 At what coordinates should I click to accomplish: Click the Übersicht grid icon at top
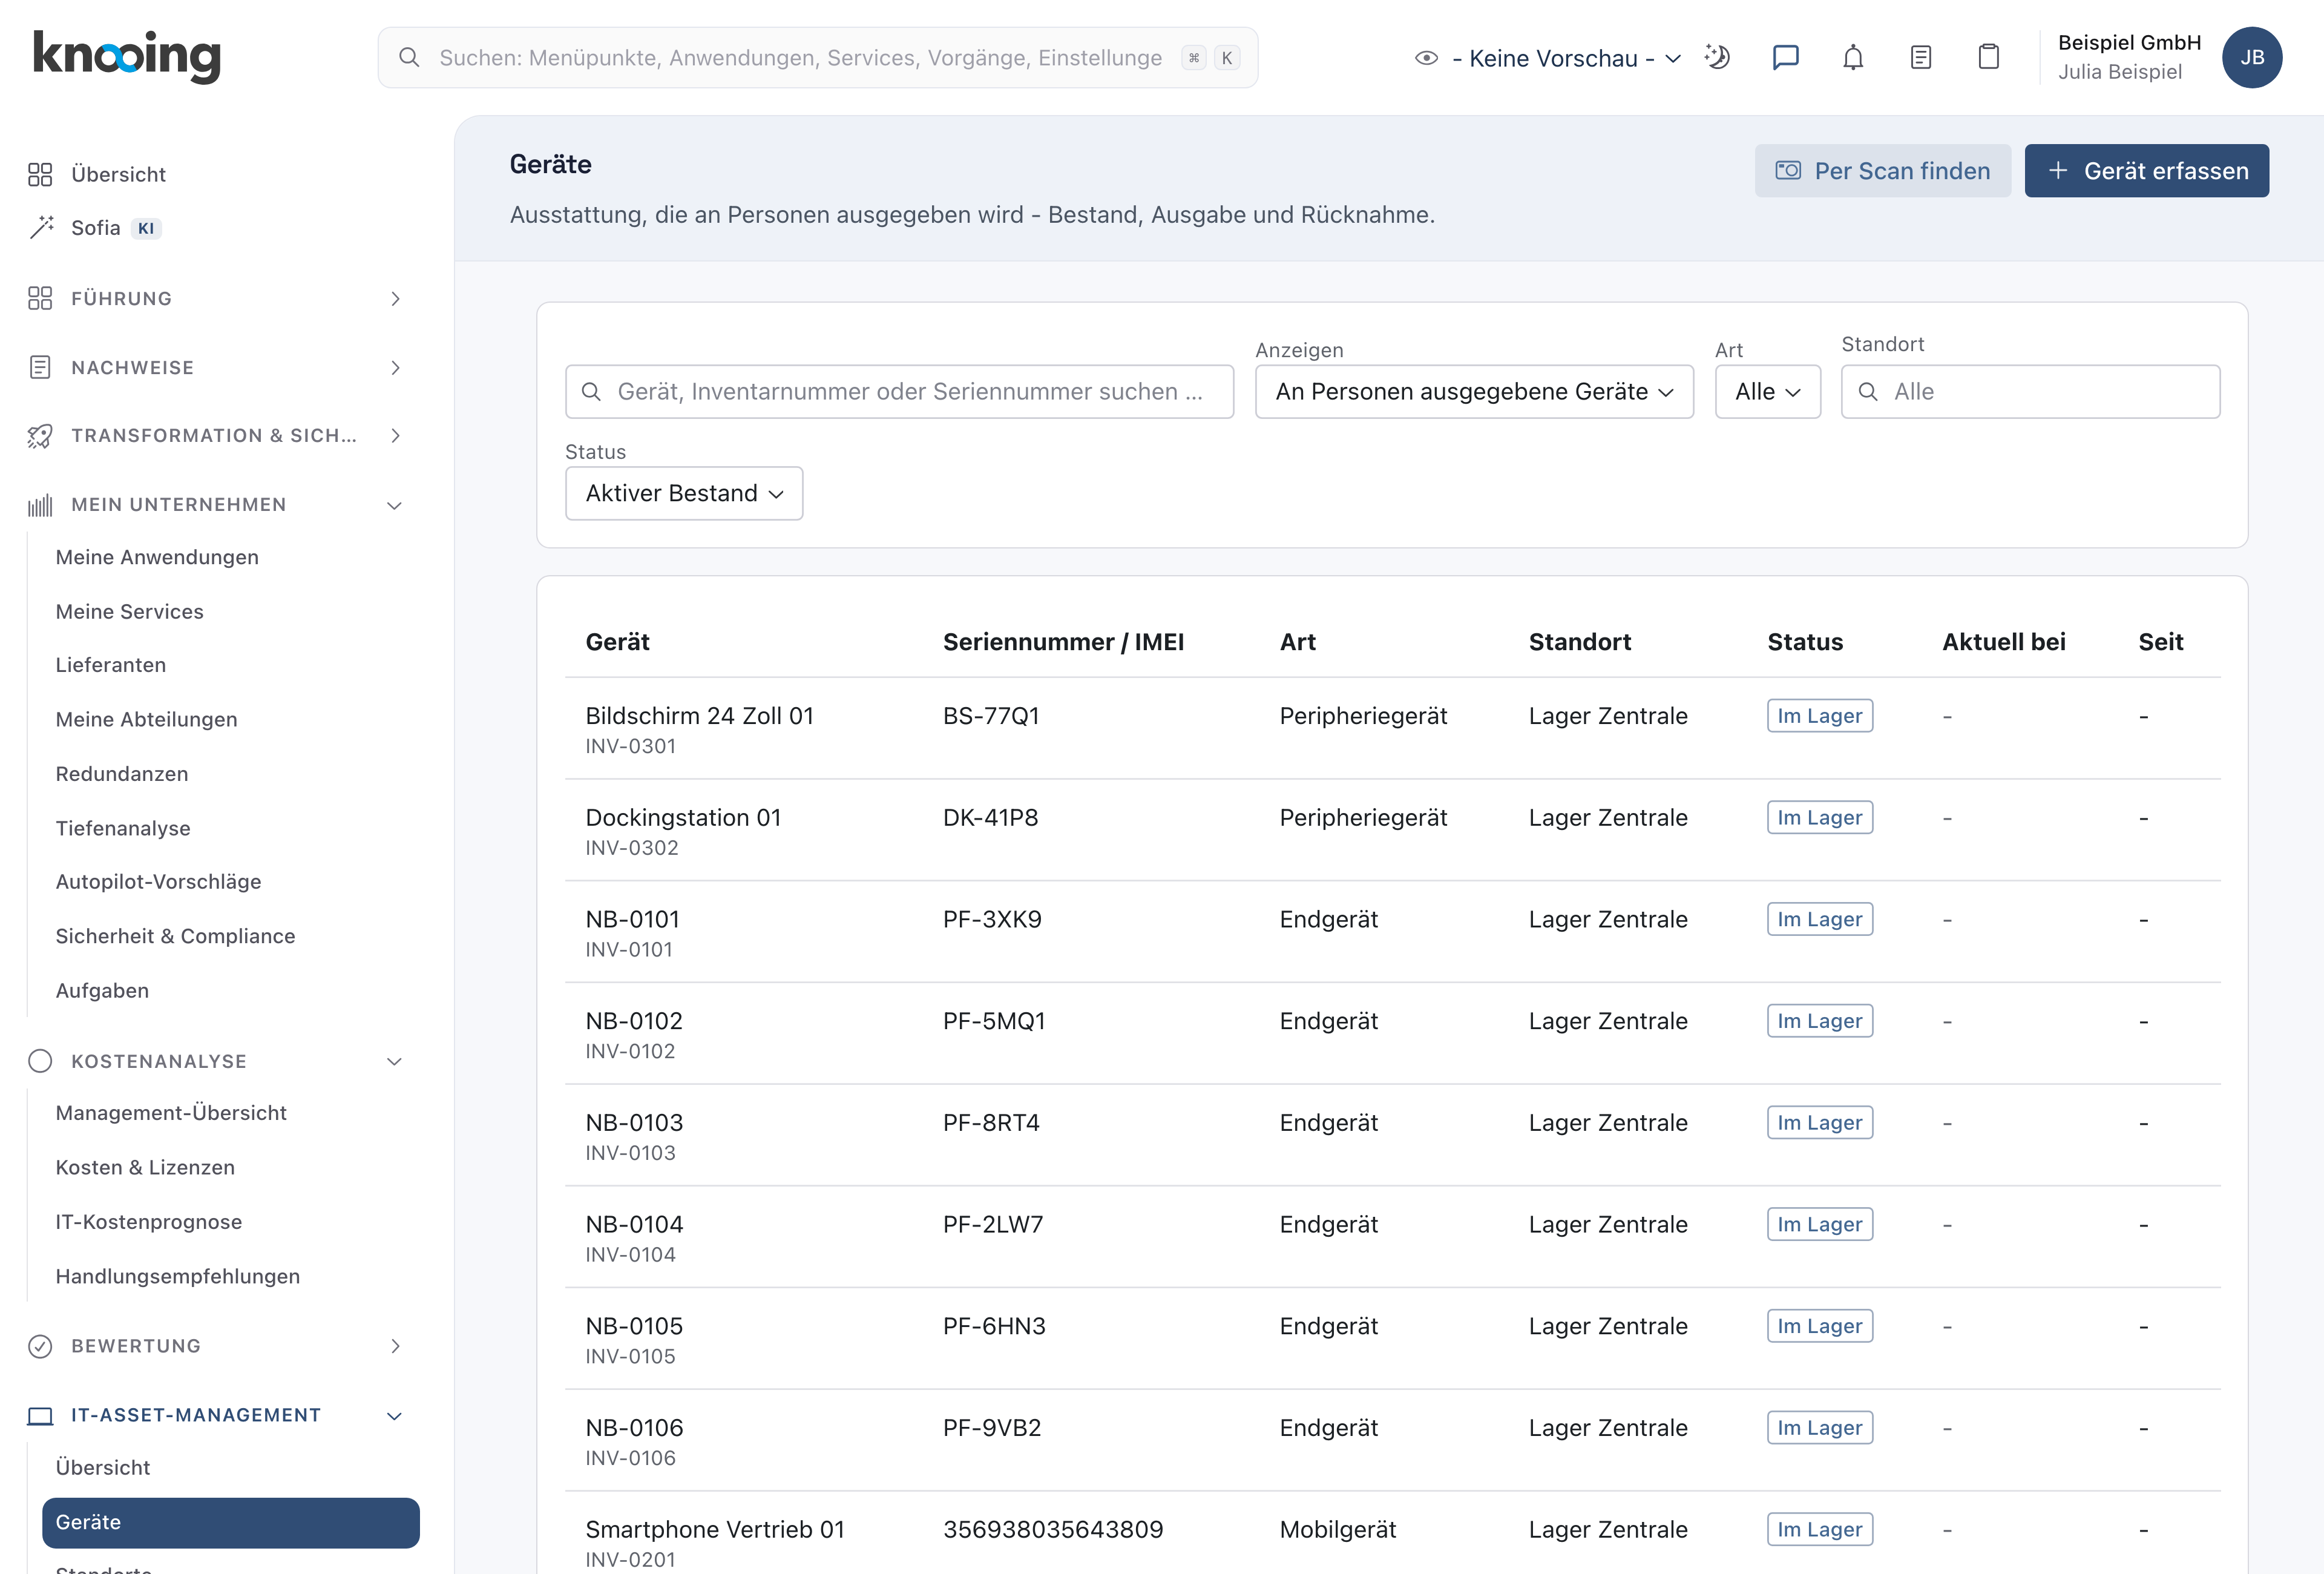pyautogui.click(x=40, y=174)
